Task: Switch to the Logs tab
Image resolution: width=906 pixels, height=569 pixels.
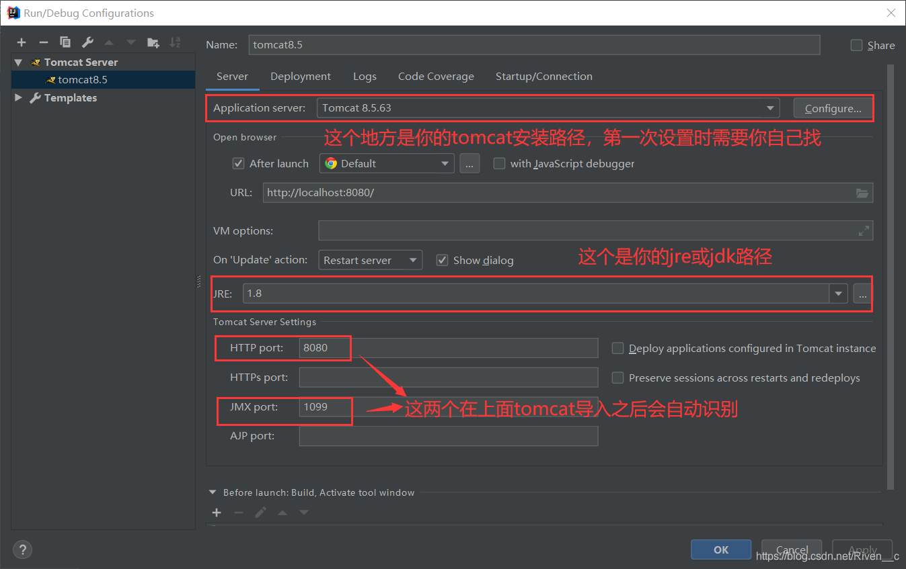Action: click(x=365, y=77)
